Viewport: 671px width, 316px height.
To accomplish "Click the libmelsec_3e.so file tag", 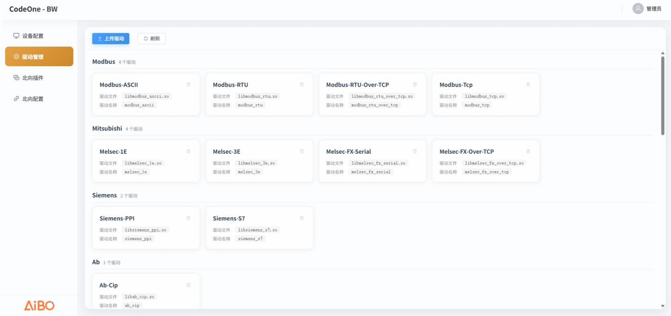I will [x=257, y=163].
